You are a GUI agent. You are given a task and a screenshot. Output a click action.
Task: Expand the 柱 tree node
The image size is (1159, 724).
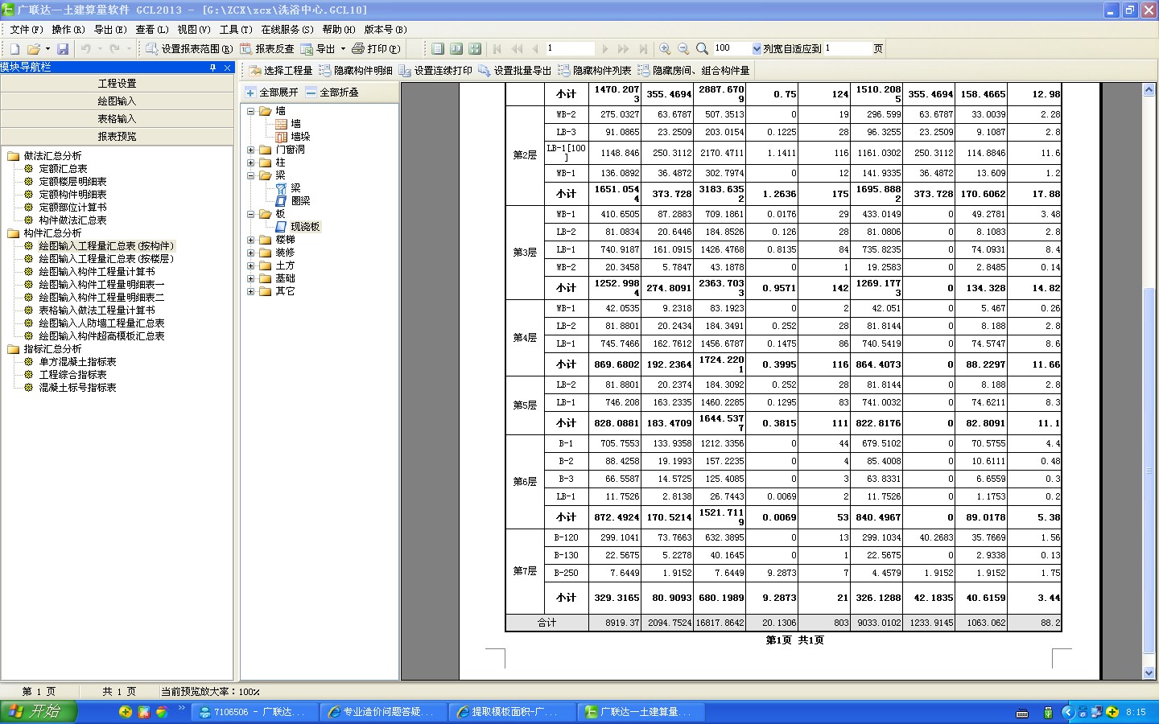point(251,162)
